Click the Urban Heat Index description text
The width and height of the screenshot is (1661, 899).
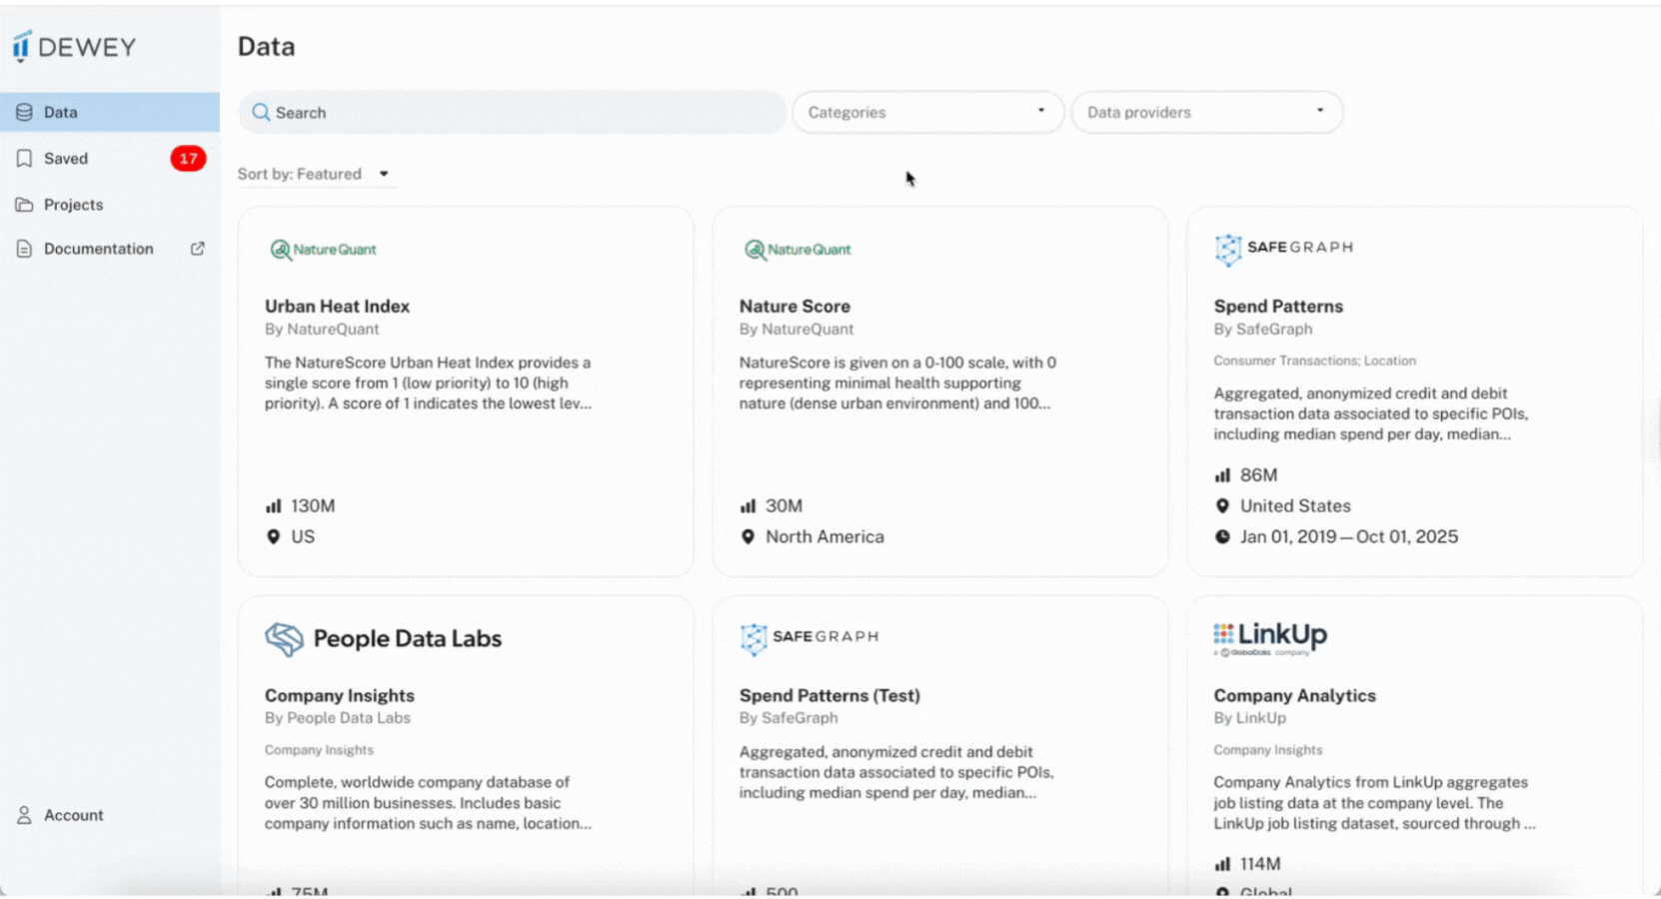[x=428, y=384]
